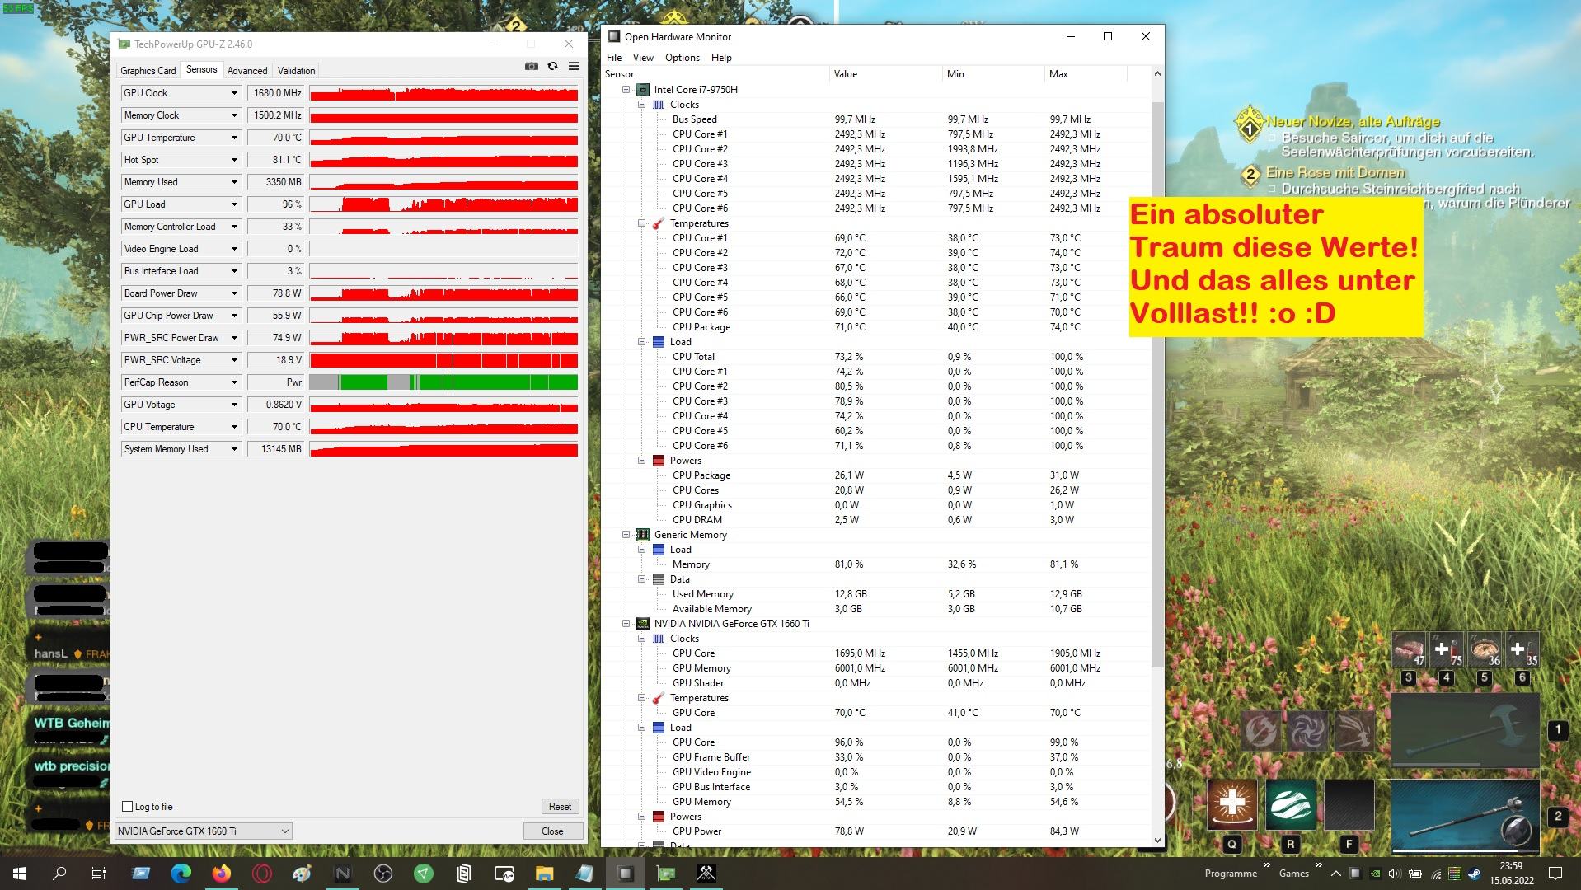Screen dimensions: 1581x890
Task: Click the Generic Memory RAM icon
Action: coord(643,535)
